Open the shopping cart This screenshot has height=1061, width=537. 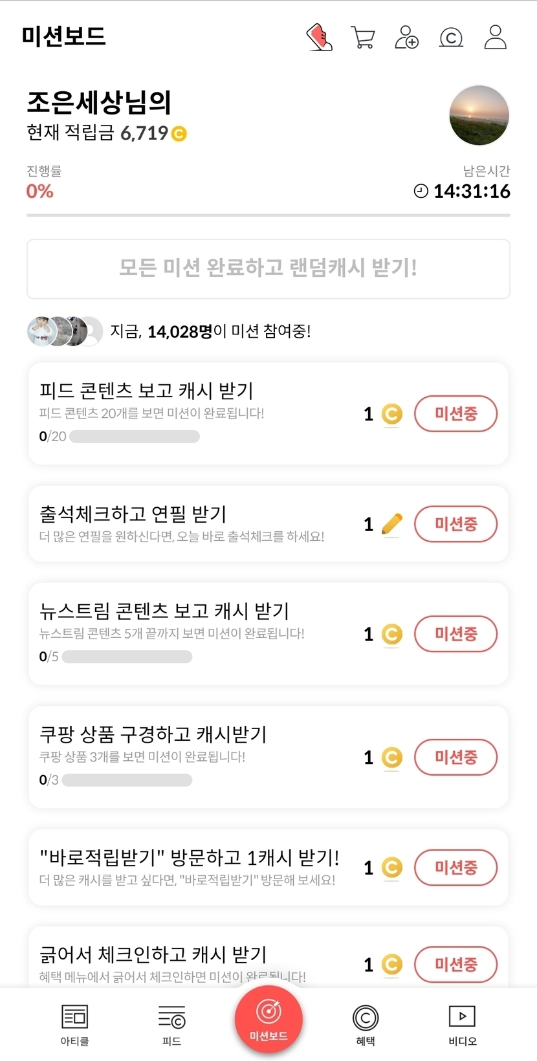click(x=363, y=37)
